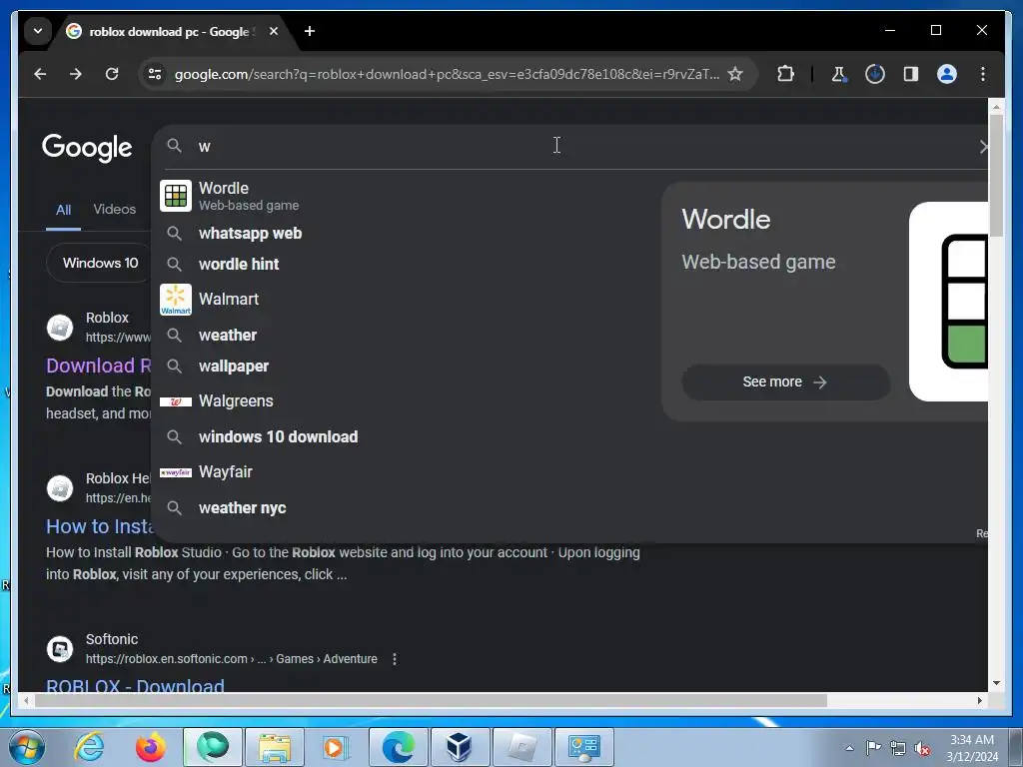
Task: Click the Google logo
Action: tap(87, 148)
